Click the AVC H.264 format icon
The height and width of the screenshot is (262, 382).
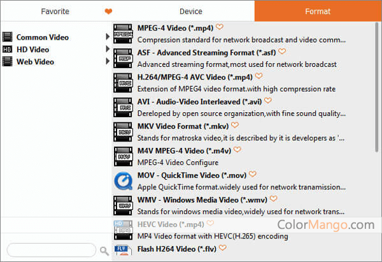(x=123, y=83)
